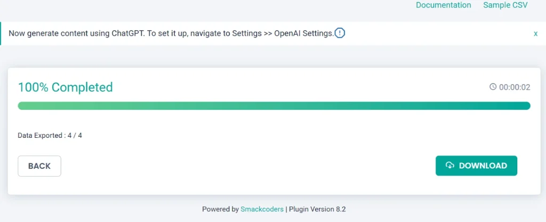The image size is (546, 222).
Task: Click the info icon after OpenAI Settings
Action: [340, 33]
